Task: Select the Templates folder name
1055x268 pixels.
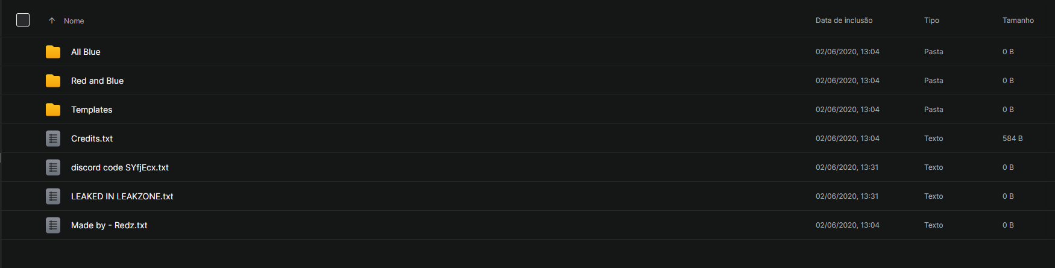Action: (92, 110)
